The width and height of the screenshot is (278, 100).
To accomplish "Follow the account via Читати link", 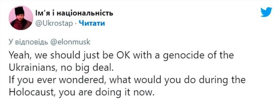I will click(92, 23).
